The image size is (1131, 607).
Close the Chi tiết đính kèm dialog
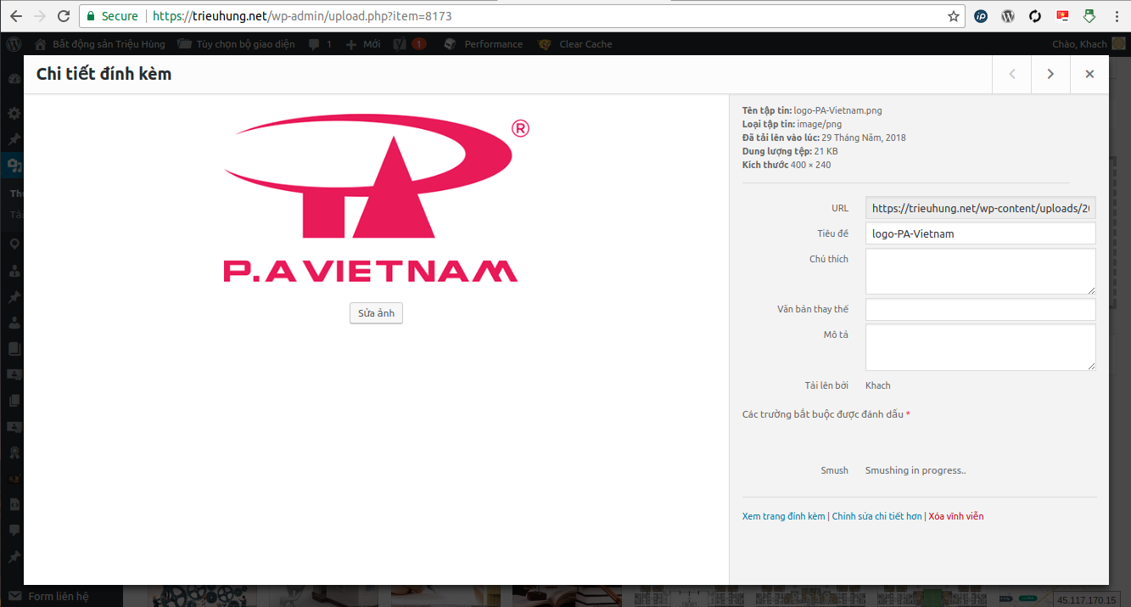pos(1089,74)
